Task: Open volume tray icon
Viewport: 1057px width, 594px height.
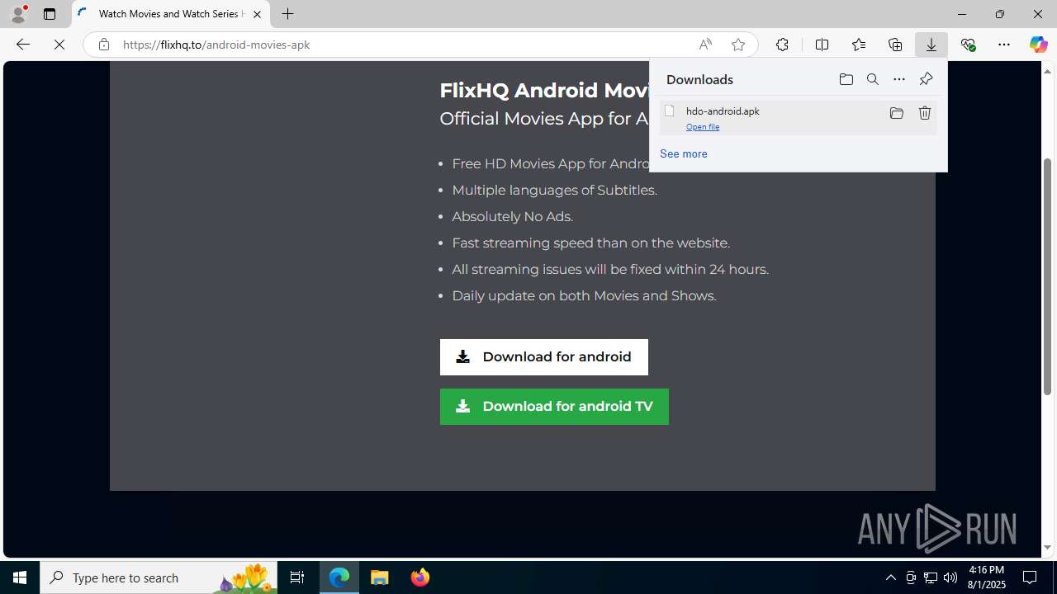Action: 950,577
